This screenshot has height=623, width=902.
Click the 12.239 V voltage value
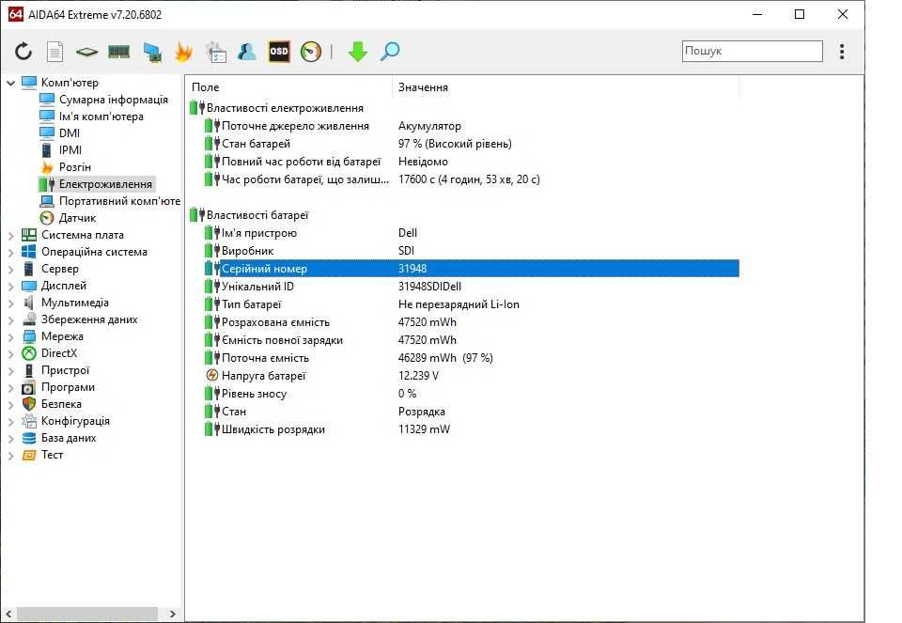click(418, 376)
